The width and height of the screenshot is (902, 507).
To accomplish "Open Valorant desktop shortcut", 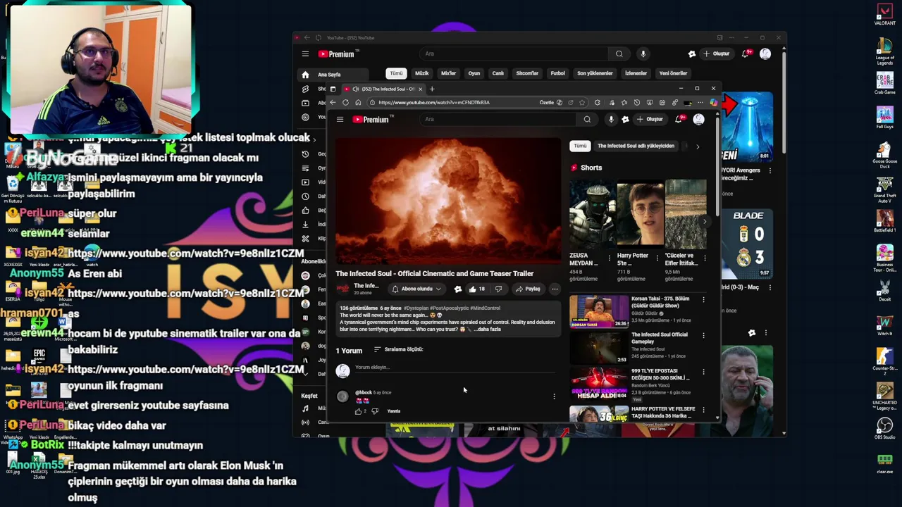I will 884,15.
